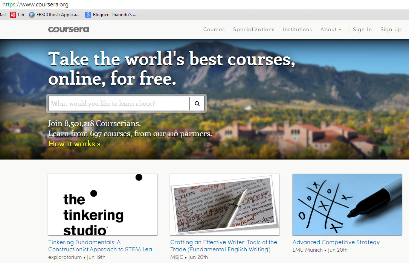Open the pen and paper writing course image
409x263 pixels.
pyautogui.click(x=225, y=204)
